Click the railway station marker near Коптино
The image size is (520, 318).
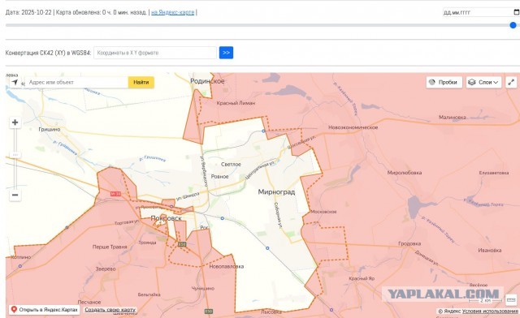(x=20, y=266)
